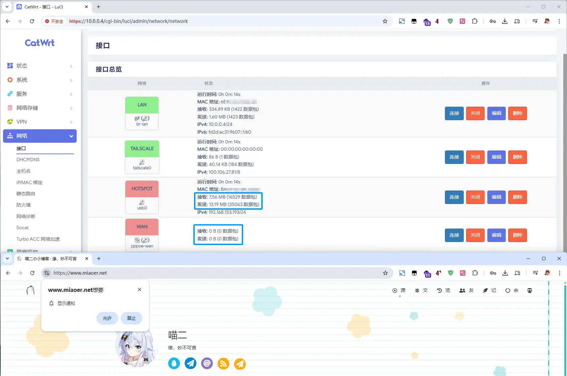Click media control icon in CatWrt window toolbar
567x376 pixels.
(535, 21)
